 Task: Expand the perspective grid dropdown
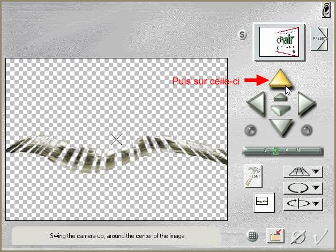pyautogui.click(x=303, y=172)
